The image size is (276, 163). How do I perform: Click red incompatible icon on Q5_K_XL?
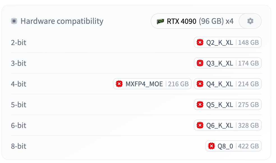200,105
